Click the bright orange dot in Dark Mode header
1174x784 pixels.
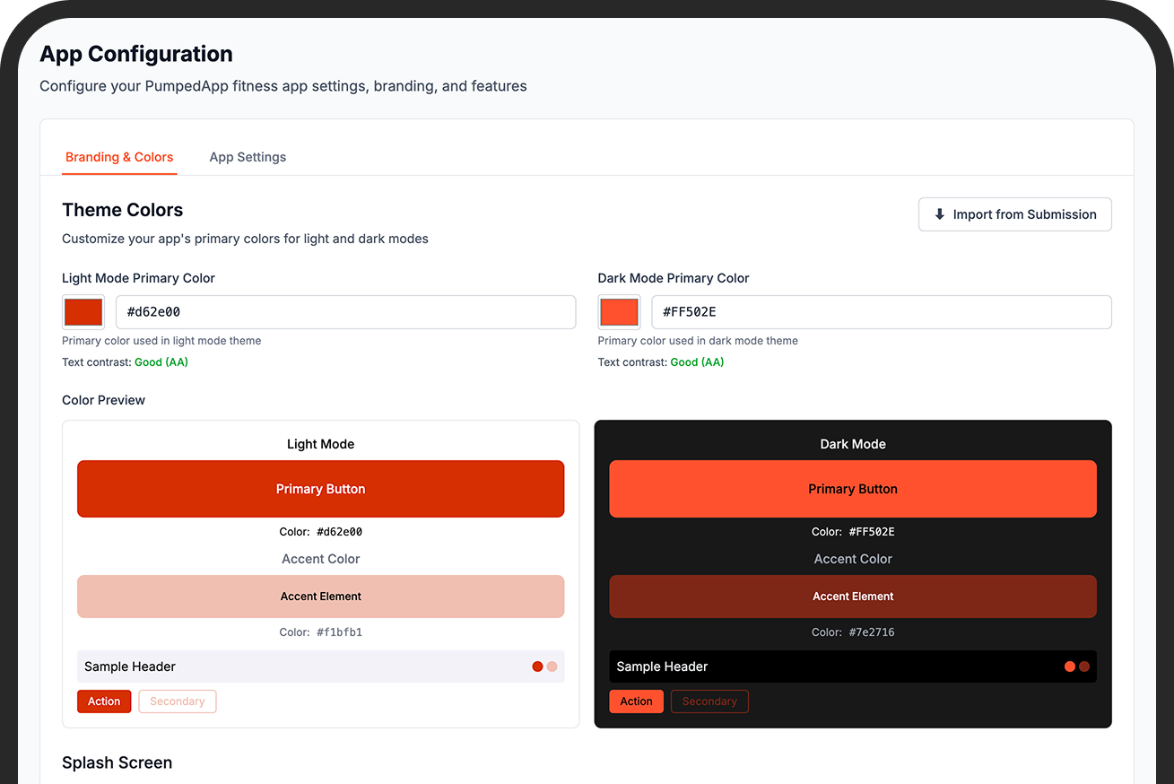pyautogui.click(x=1069, y=666)
